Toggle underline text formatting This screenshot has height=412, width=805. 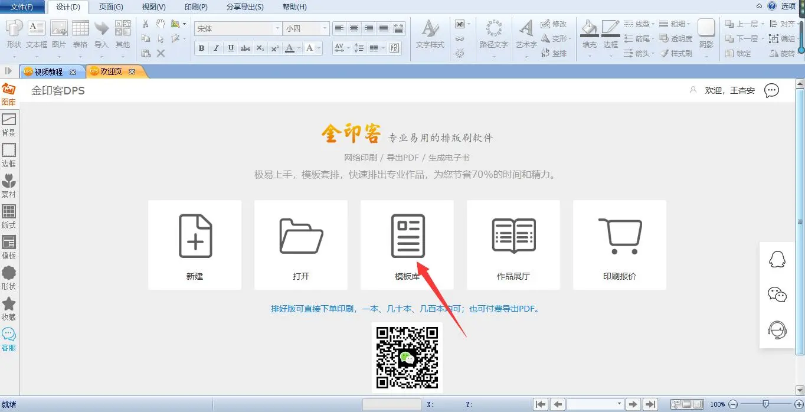click(231, 48)
